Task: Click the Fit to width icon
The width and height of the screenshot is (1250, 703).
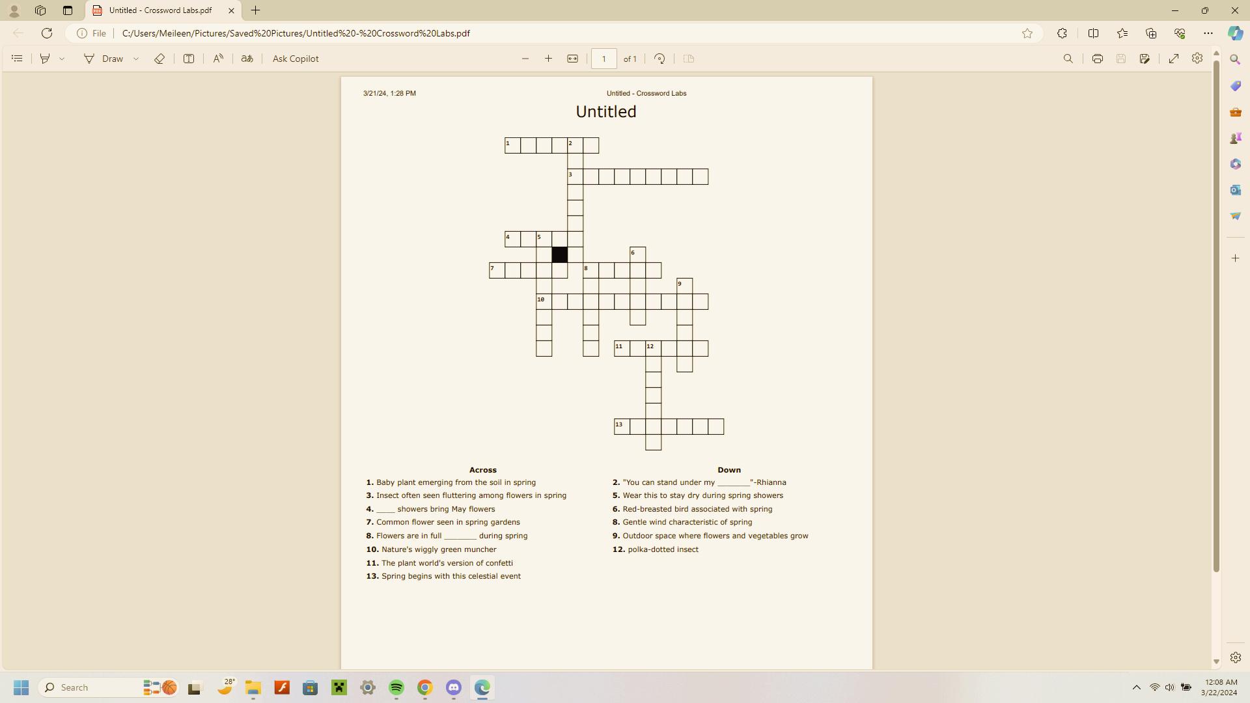Action: [x=572, y=59]
